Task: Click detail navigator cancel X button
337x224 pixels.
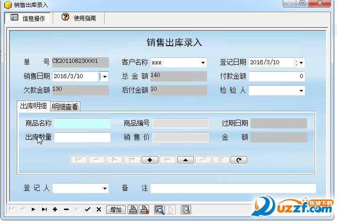Action: [221, 160]
